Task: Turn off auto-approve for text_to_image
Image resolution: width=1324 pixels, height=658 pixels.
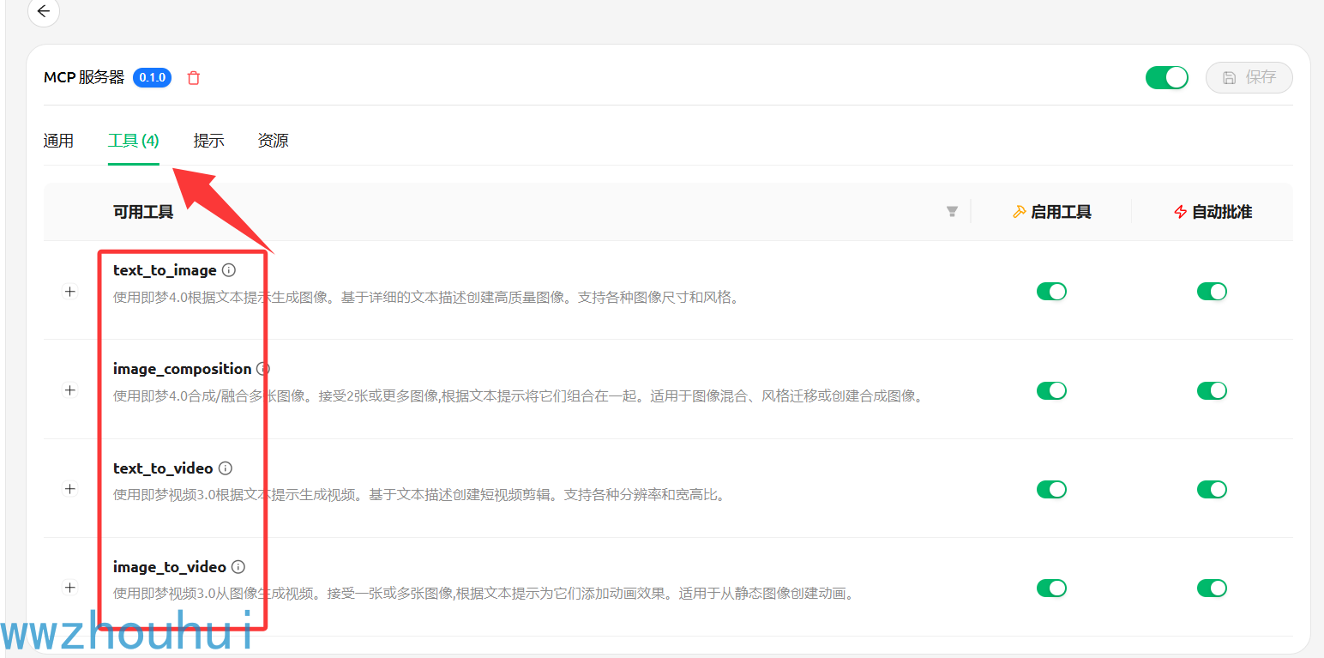Action: tap(1212, 292)
